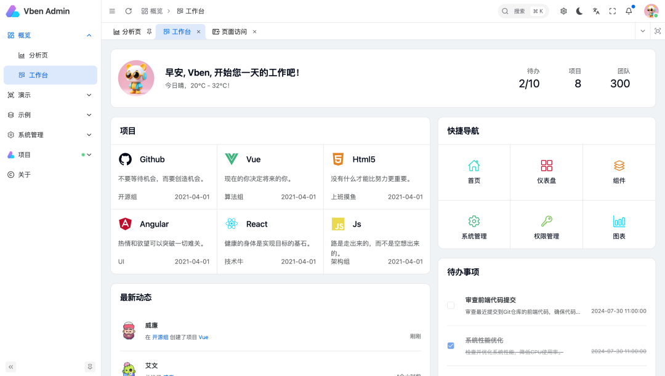Click the search field in the header
Viewport: 665px width, 376px height.
pos(523,10)
